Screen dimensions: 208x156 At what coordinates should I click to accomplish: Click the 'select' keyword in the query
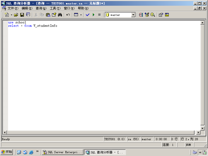point(13,26)
